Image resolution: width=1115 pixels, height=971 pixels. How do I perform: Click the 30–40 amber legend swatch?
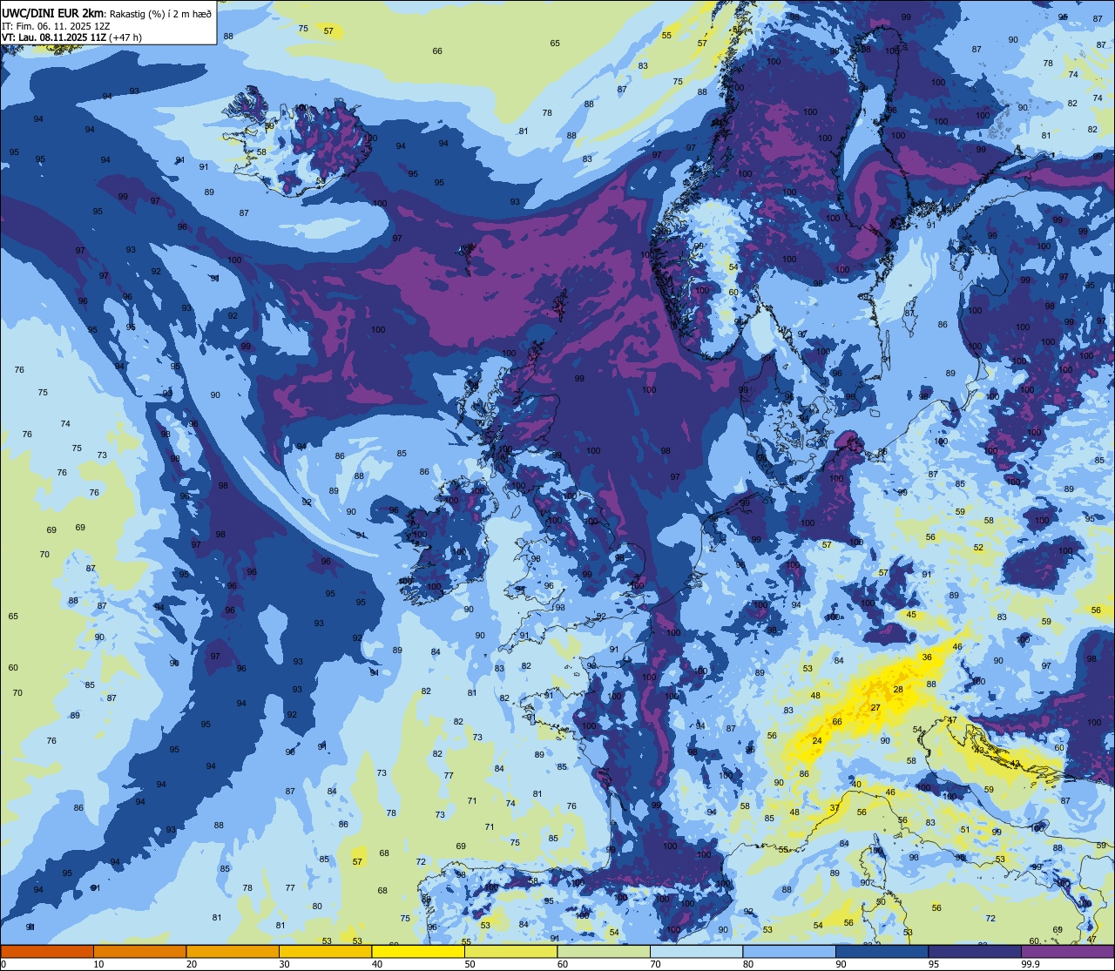[325, 951]
